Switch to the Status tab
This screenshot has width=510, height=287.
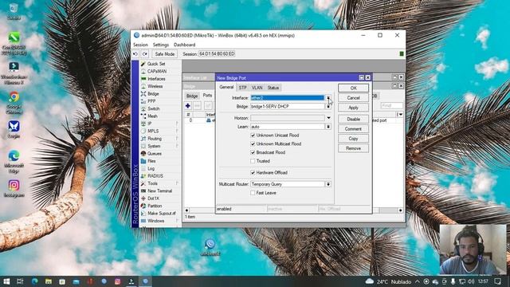point(273,88)
